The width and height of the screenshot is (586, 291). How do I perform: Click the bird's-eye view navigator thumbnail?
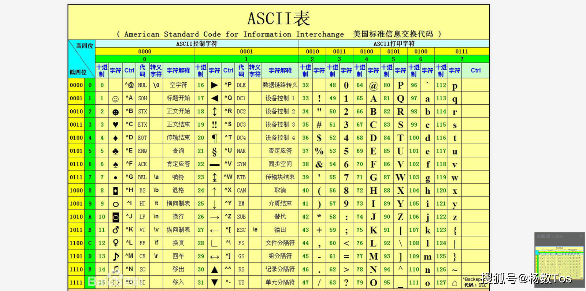559,264
